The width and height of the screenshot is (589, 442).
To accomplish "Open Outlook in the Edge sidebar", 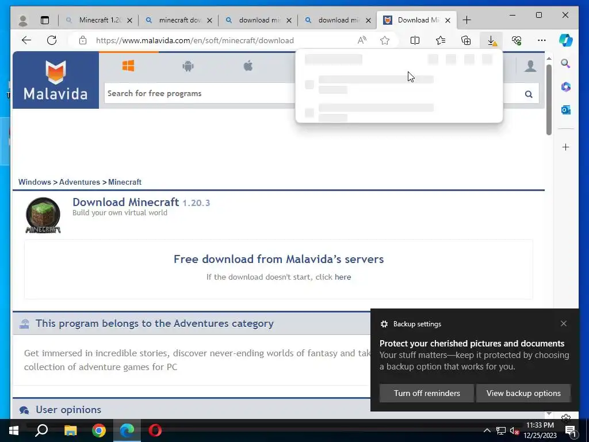I will (566, 110).
